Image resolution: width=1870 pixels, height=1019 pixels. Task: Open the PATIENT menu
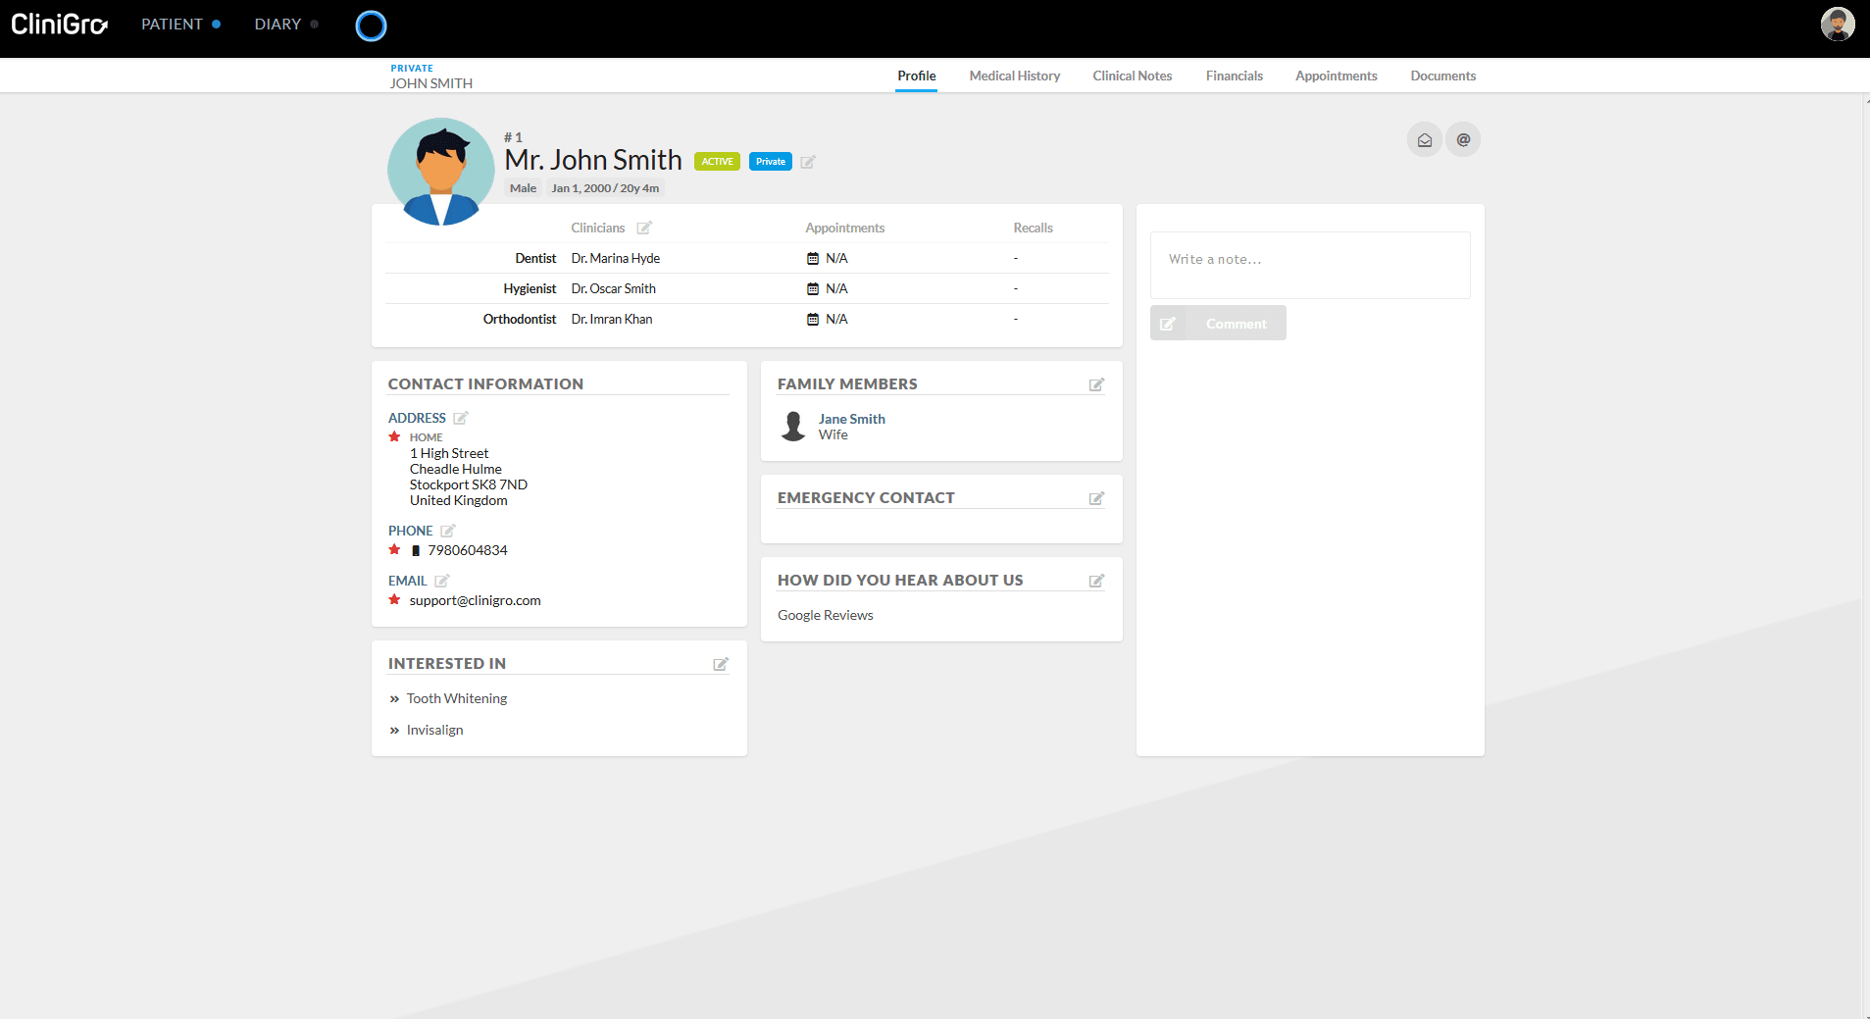pyautogui.click(x=173, y=25)
